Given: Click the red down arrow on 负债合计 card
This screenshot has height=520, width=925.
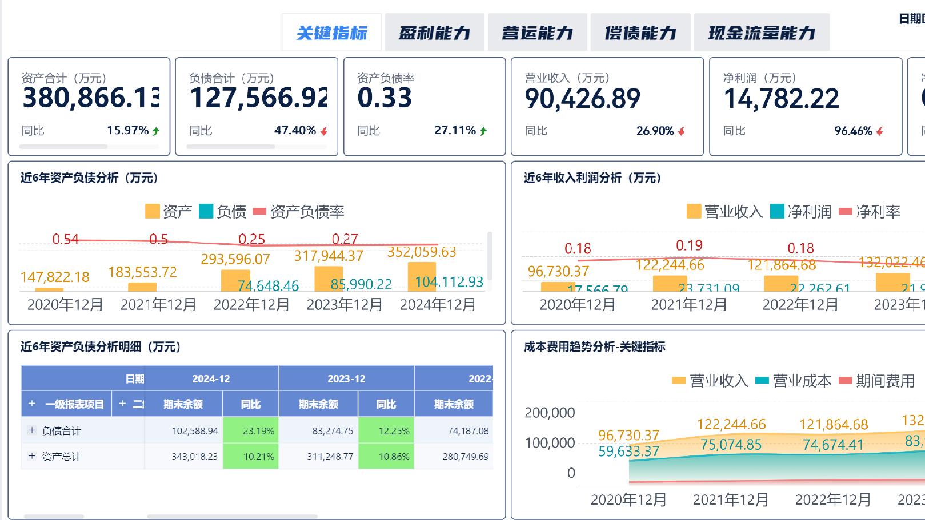Looking at the screenshot, I should (323, 130).
